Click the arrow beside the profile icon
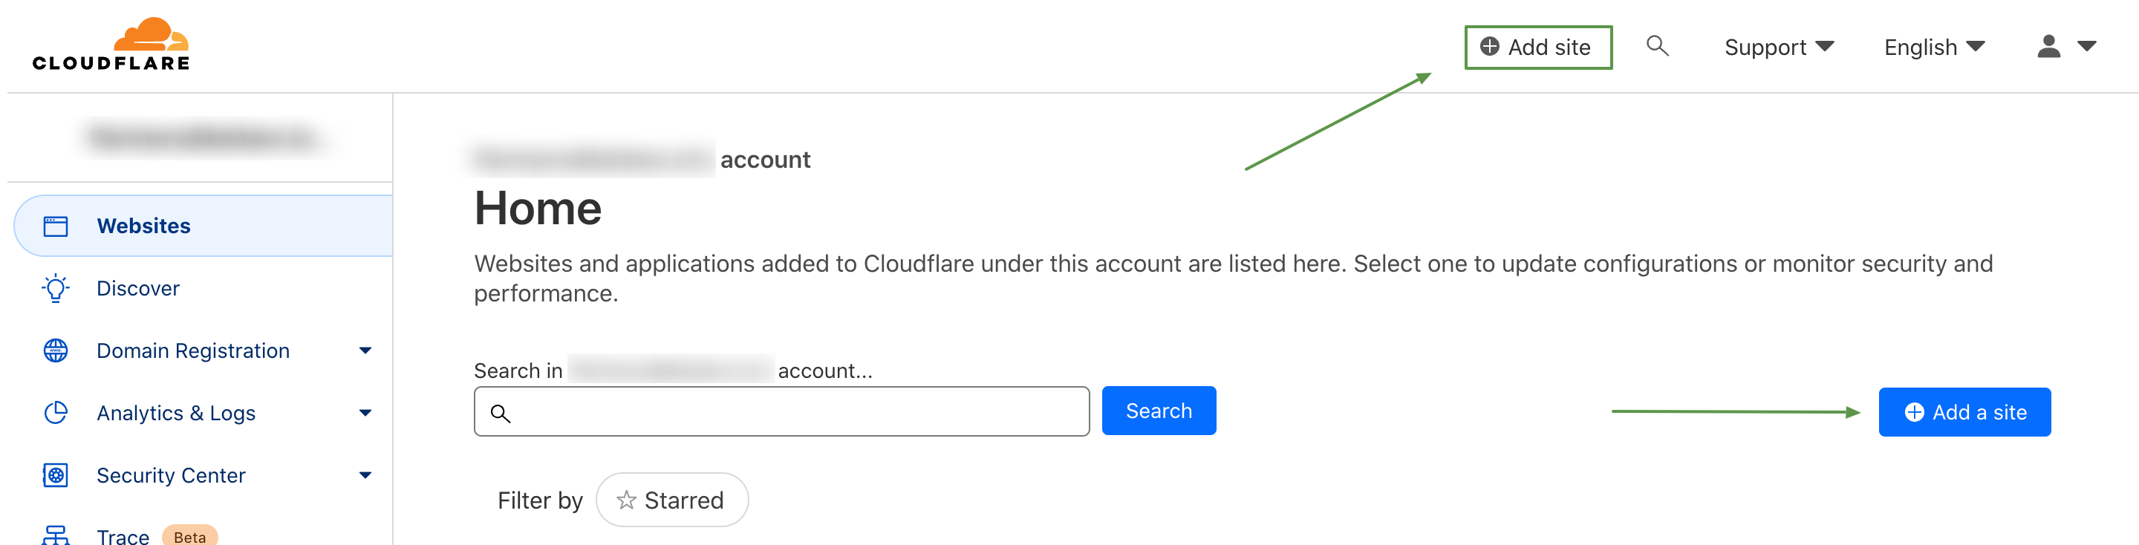2139x545 pixels. click(x=2087, y=47)
